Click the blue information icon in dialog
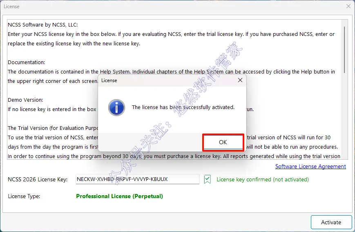The height and width of the screenshot is (232, 355). click(x=116, y=107)
